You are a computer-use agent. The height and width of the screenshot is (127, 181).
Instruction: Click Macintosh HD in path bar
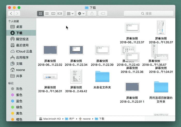pyautogui.click(x=50, y=119)
